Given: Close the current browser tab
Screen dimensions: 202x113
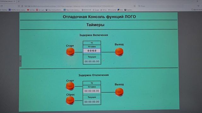Looking at the screenshot, I should [x=14, y=1].
